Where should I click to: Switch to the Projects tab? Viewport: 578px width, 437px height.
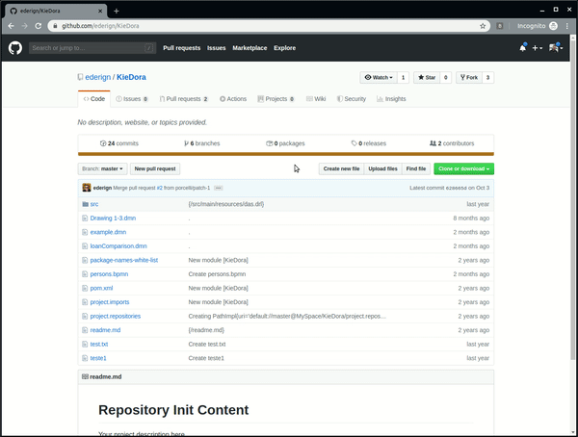(276, 99)
